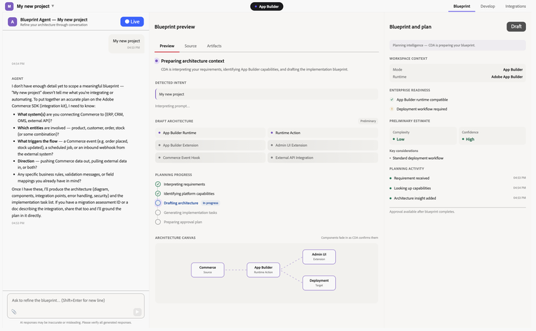Select the Commerce node on the canvas

click(207, 270)
